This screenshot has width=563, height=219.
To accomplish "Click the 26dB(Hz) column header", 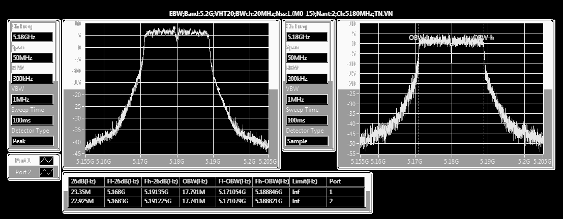I will pyautogui.click(x=86, y=182).
